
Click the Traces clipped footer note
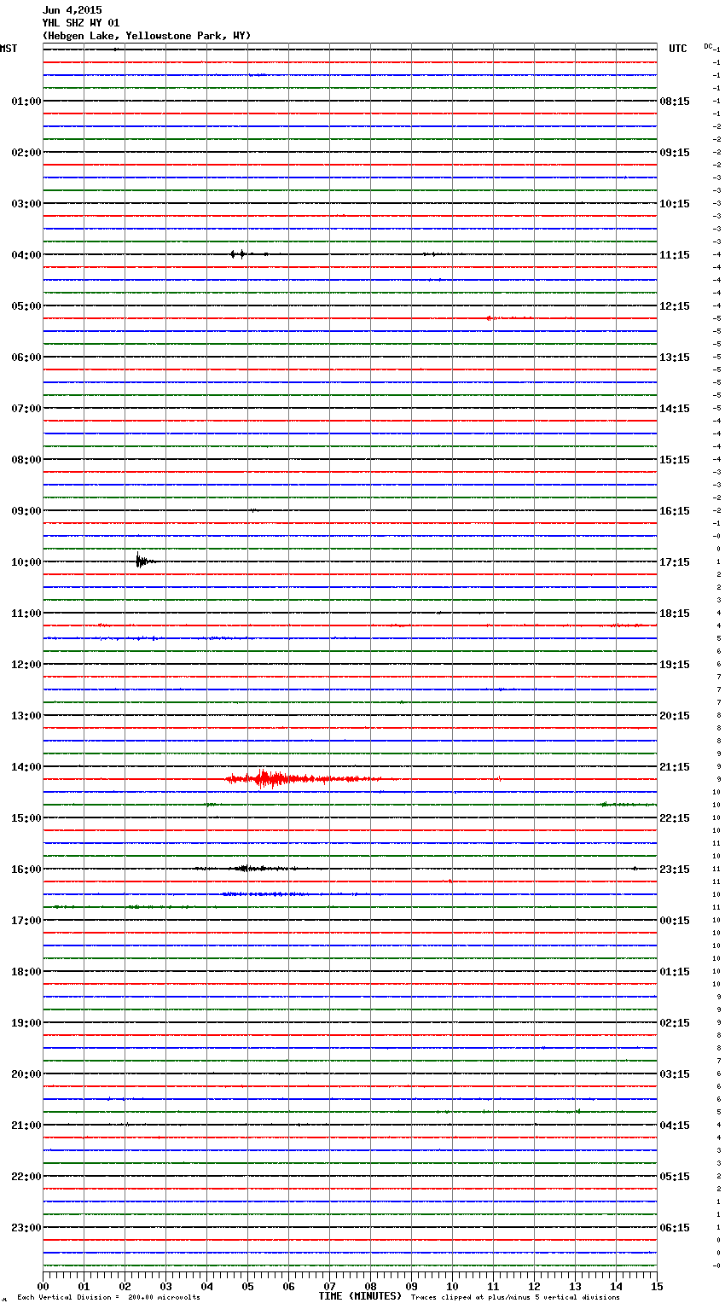coord(515,1298)
